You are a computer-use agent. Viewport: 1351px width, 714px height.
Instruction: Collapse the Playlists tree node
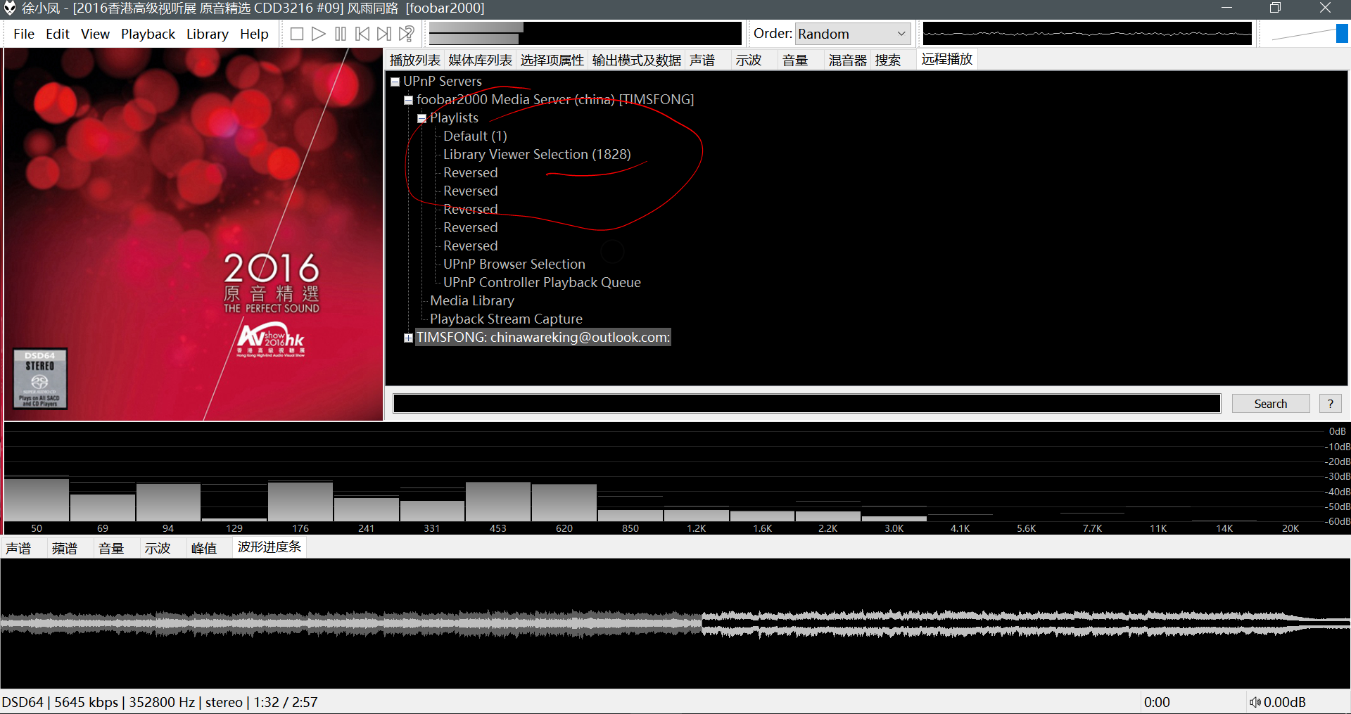click(422, 118)
